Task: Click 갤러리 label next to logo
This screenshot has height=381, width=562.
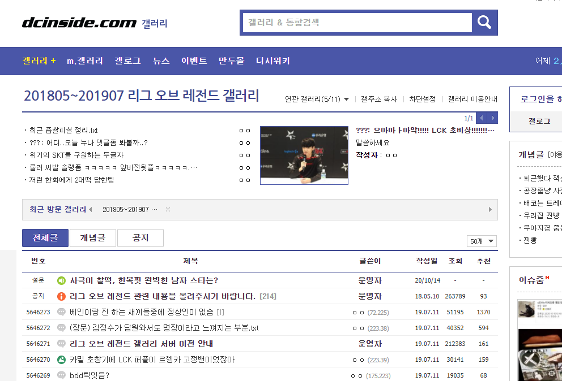Action: tap(155, 24)
